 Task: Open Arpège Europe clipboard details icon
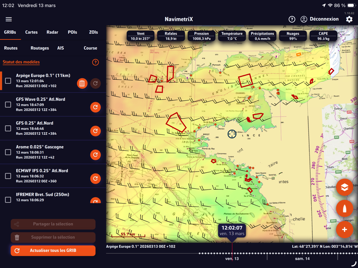[82, 83]
